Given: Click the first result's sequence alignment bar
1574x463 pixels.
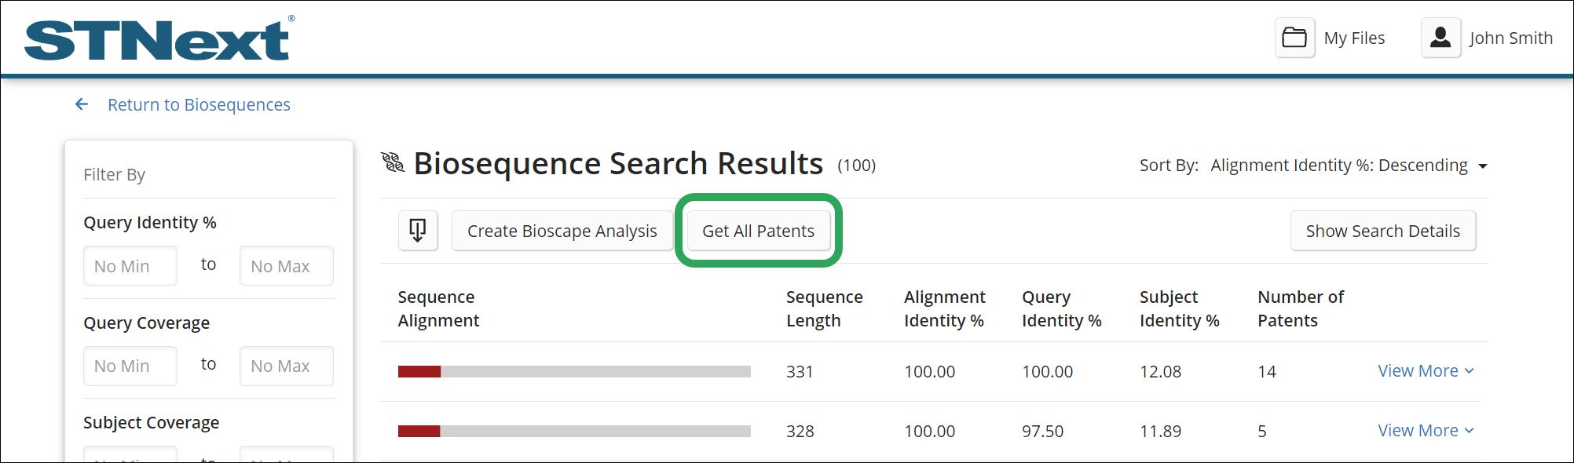Looking at the screenshot, I should (574, 371).
